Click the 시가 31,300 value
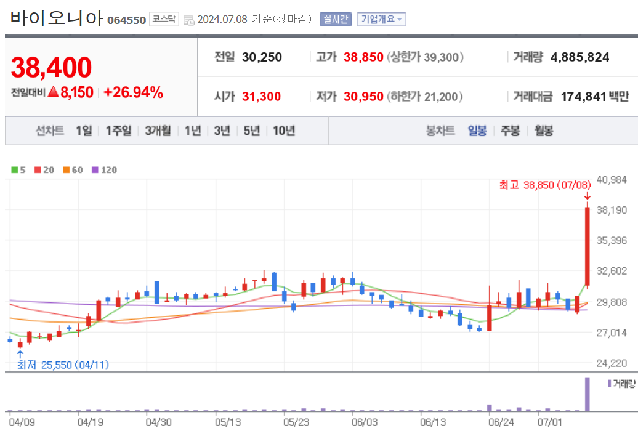 (x=261, y=97)
